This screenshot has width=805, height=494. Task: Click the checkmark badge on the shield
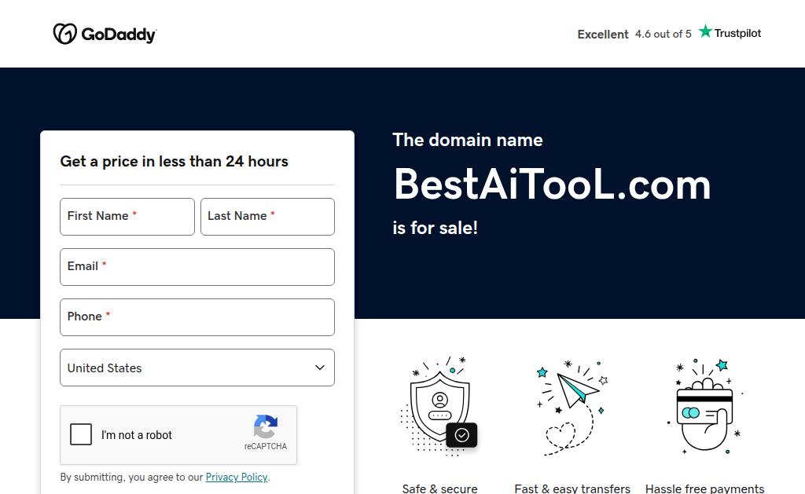[x=461, y=435]
